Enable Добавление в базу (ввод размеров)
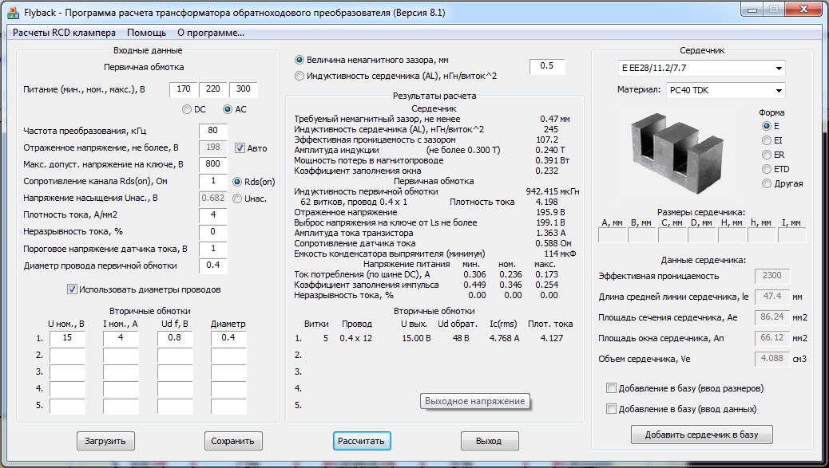 tap(611, 388)
